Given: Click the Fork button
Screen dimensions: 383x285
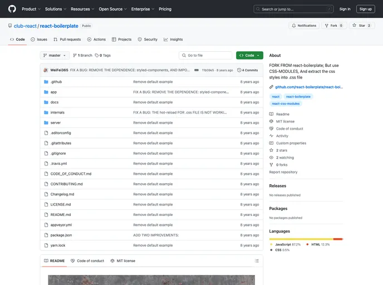Looking at the screenshot, I should [334, 26].
